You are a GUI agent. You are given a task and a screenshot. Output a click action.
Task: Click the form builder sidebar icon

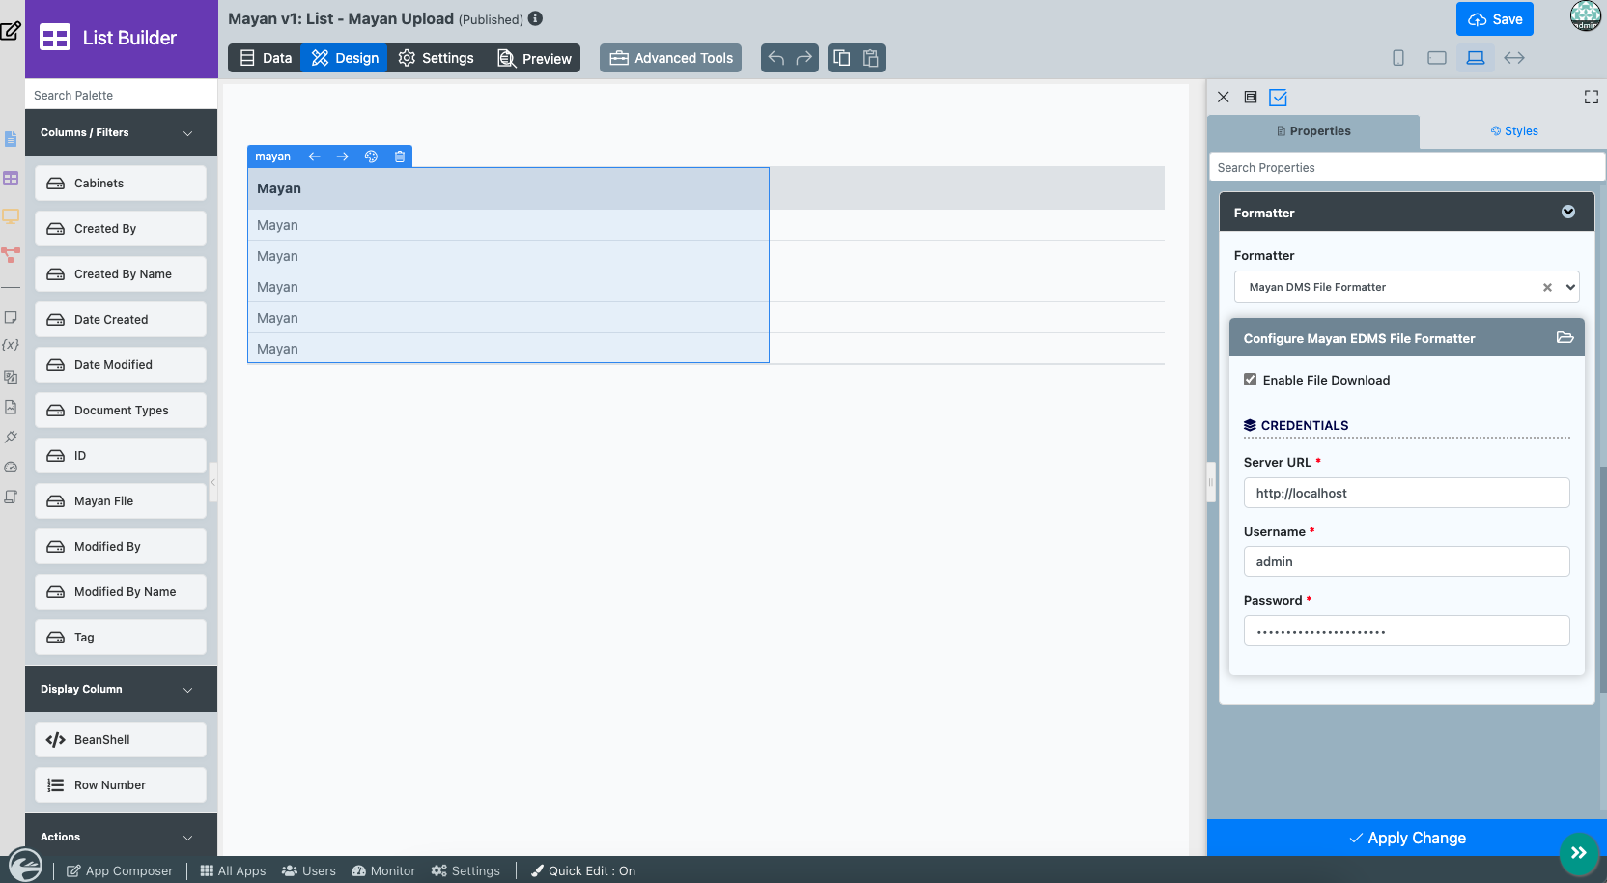tap(11, 139)
